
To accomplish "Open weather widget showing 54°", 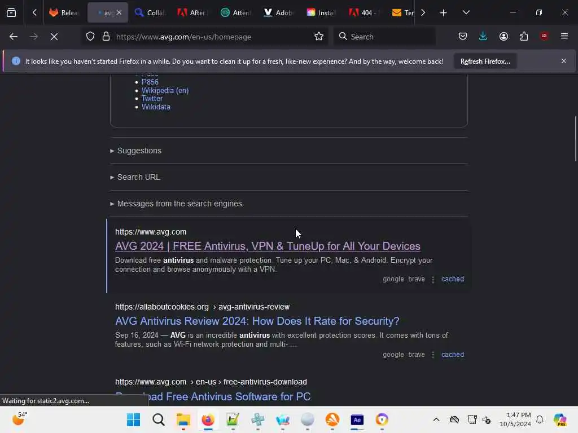I will point(19,419).
